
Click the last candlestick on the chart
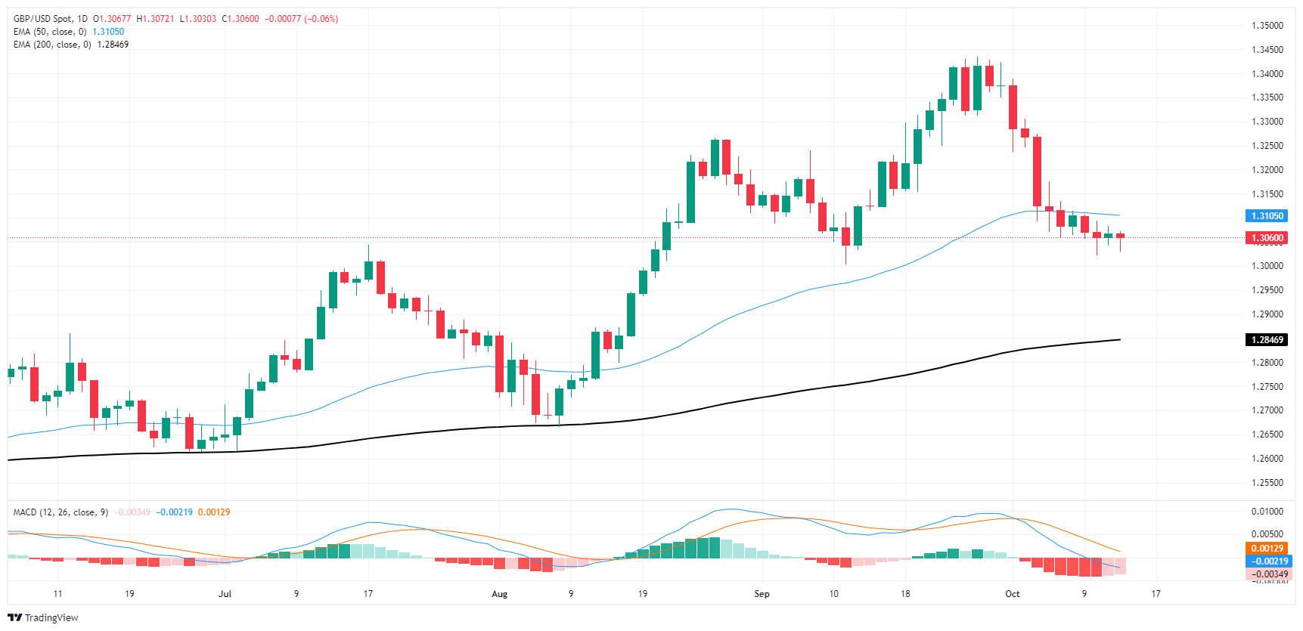coord(1120,237)
